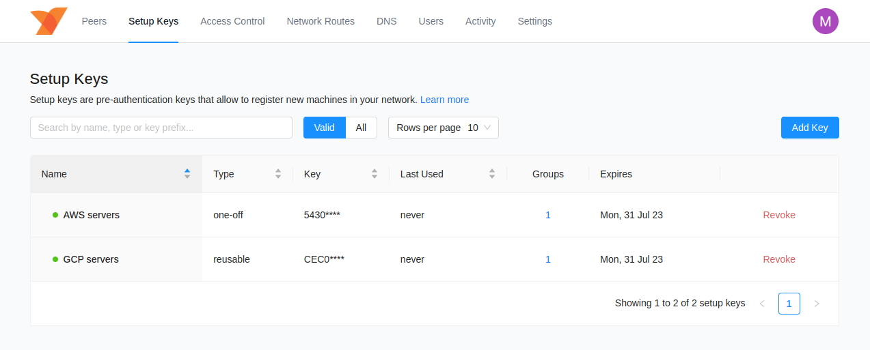Sort by Last Used sort icon

tap(492, 174)
